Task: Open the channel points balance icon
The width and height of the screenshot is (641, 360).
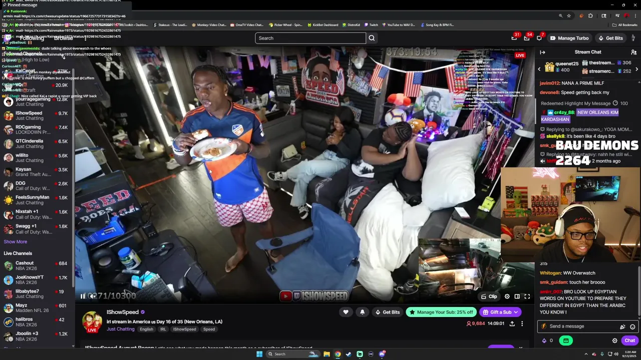Action: point(546,340)
